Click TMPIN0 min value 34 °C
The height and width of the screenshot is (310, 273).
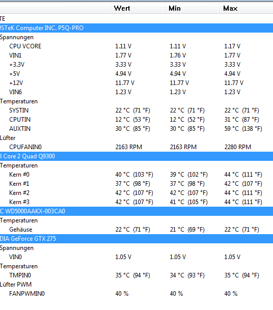click(187, 275)
